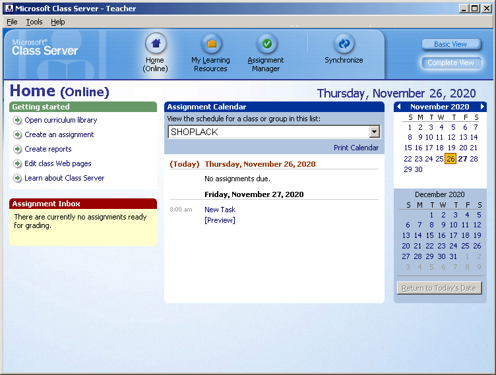Open the File menu
This screenshot has height=375, width=496.
tap(12, 22)
